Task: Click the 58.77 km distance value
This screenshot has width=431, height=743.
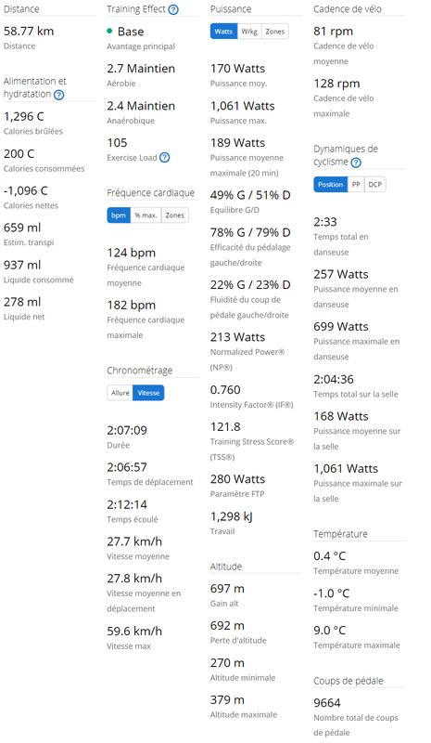Action: (29, 32)
